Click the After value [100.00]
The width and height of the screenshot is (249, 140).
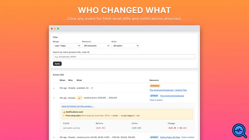136,128
